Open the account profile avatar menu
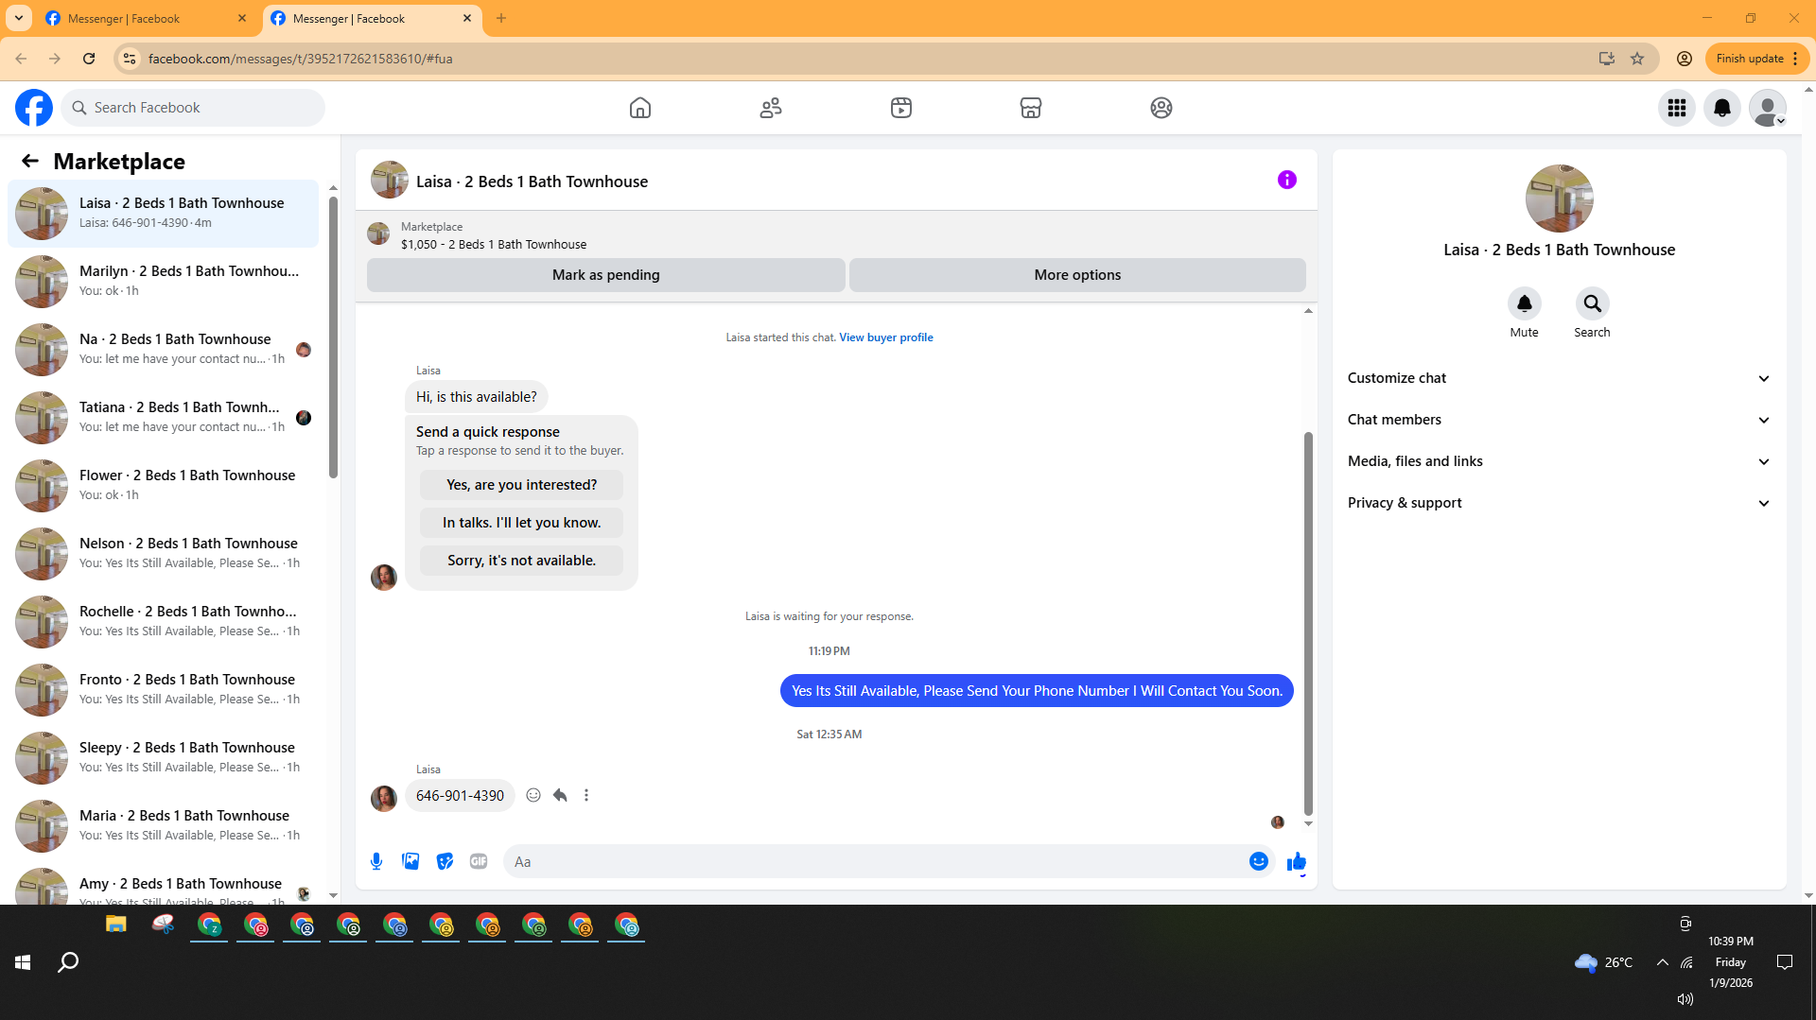 click(1768, 108)
